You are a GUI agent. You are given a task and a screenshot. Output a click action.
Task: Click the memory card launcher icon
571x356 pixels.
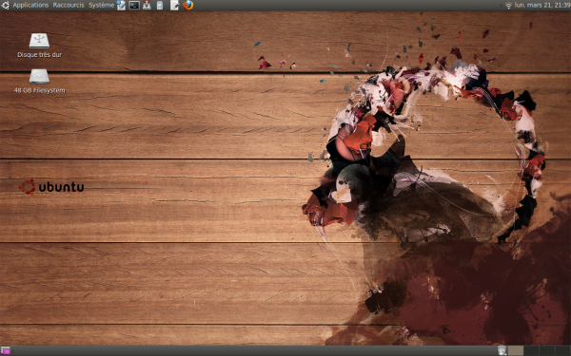pos(160,5)
